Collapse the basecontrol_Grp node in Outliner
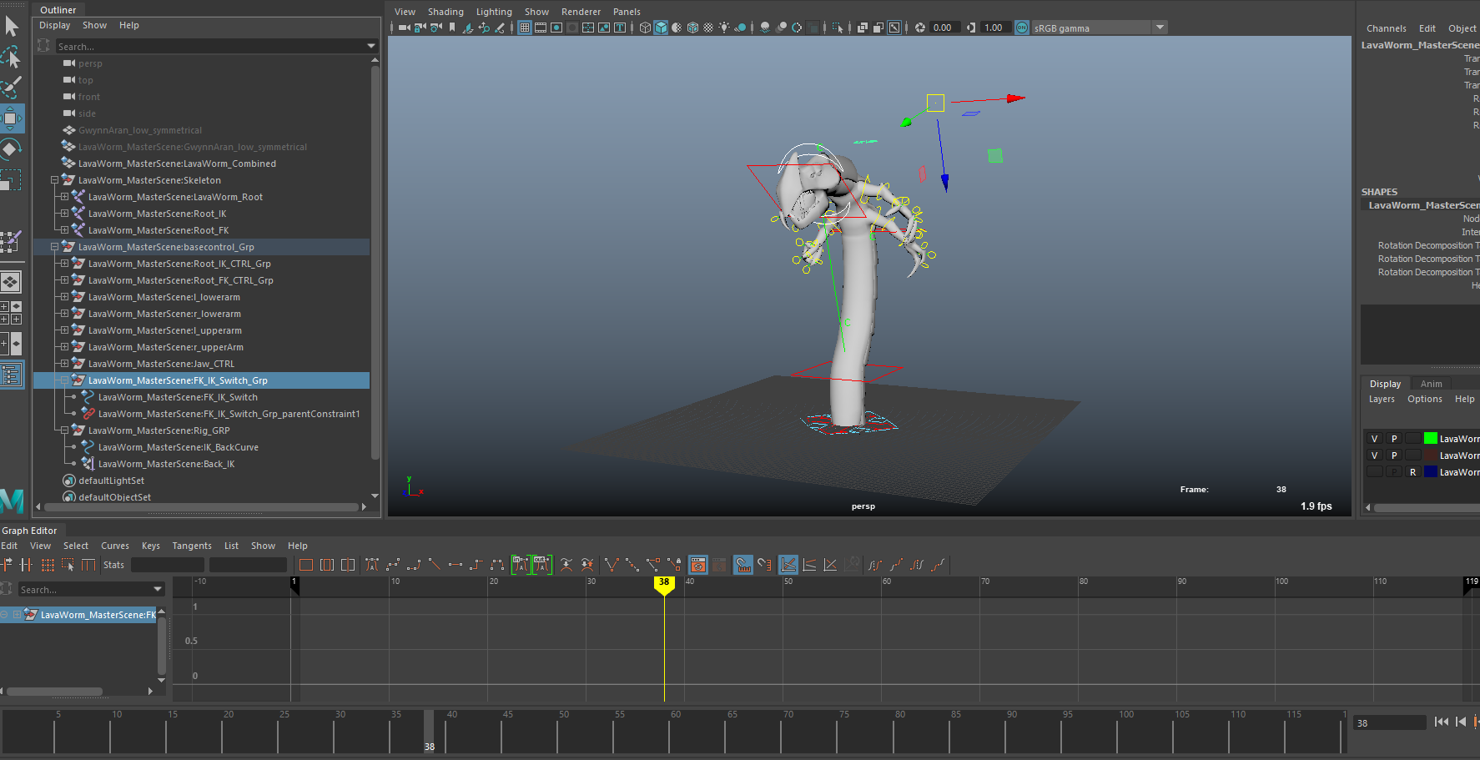 [54, 247]
